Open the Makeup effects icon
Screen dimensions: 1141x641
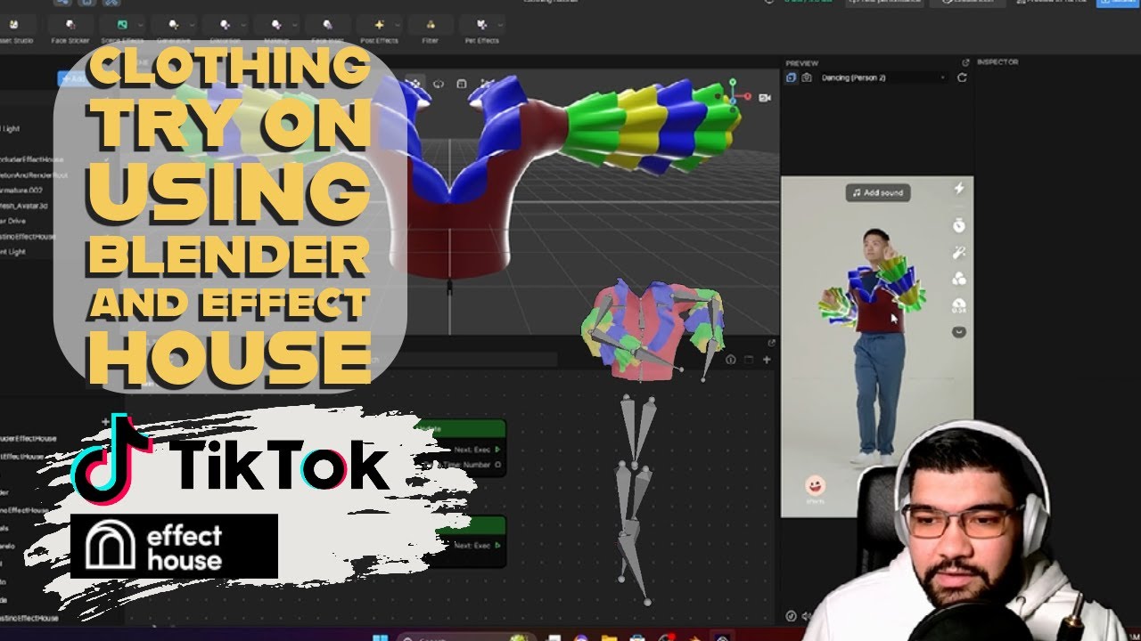tap(275, 25)
